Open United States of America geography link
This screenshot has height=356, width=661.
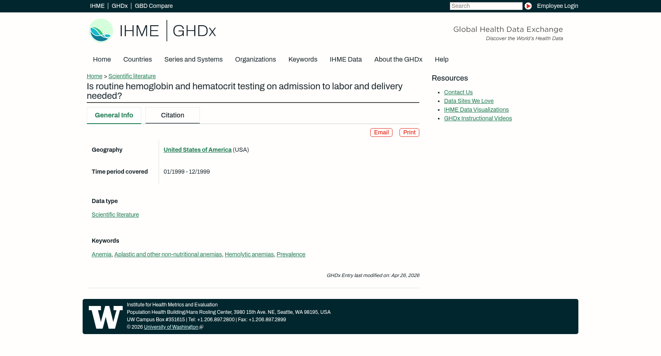(197, 150)
